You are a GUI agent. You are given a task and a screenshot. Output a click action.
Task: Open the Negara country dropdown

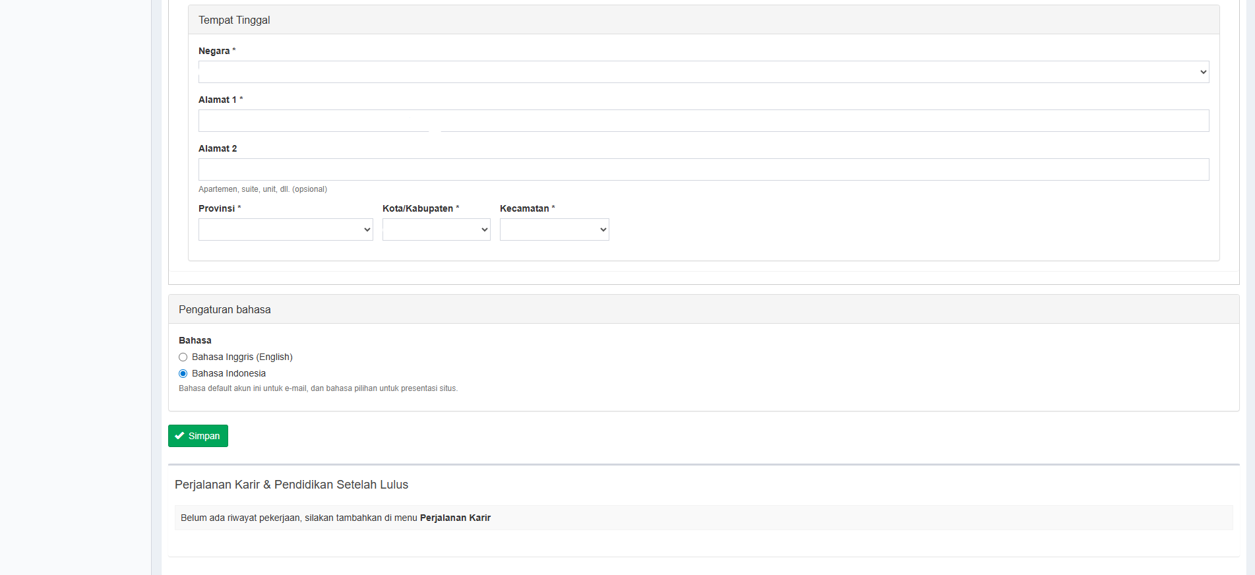click(x=703, y=72)
